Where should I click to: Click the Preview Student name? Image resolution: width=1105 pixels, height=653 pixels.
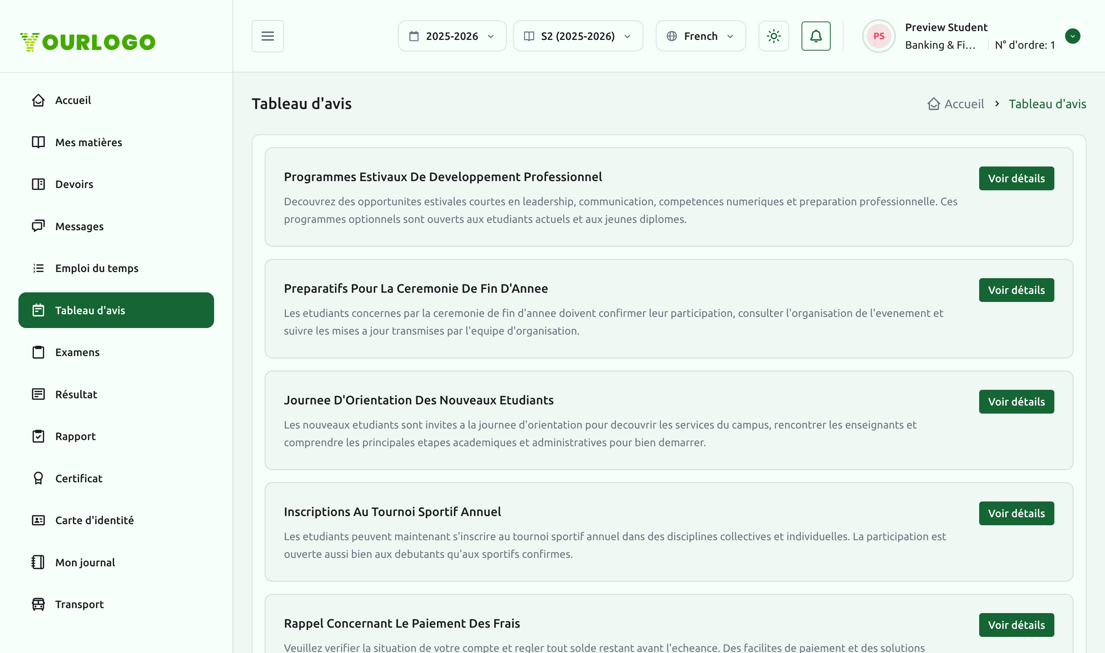(946, 27)
